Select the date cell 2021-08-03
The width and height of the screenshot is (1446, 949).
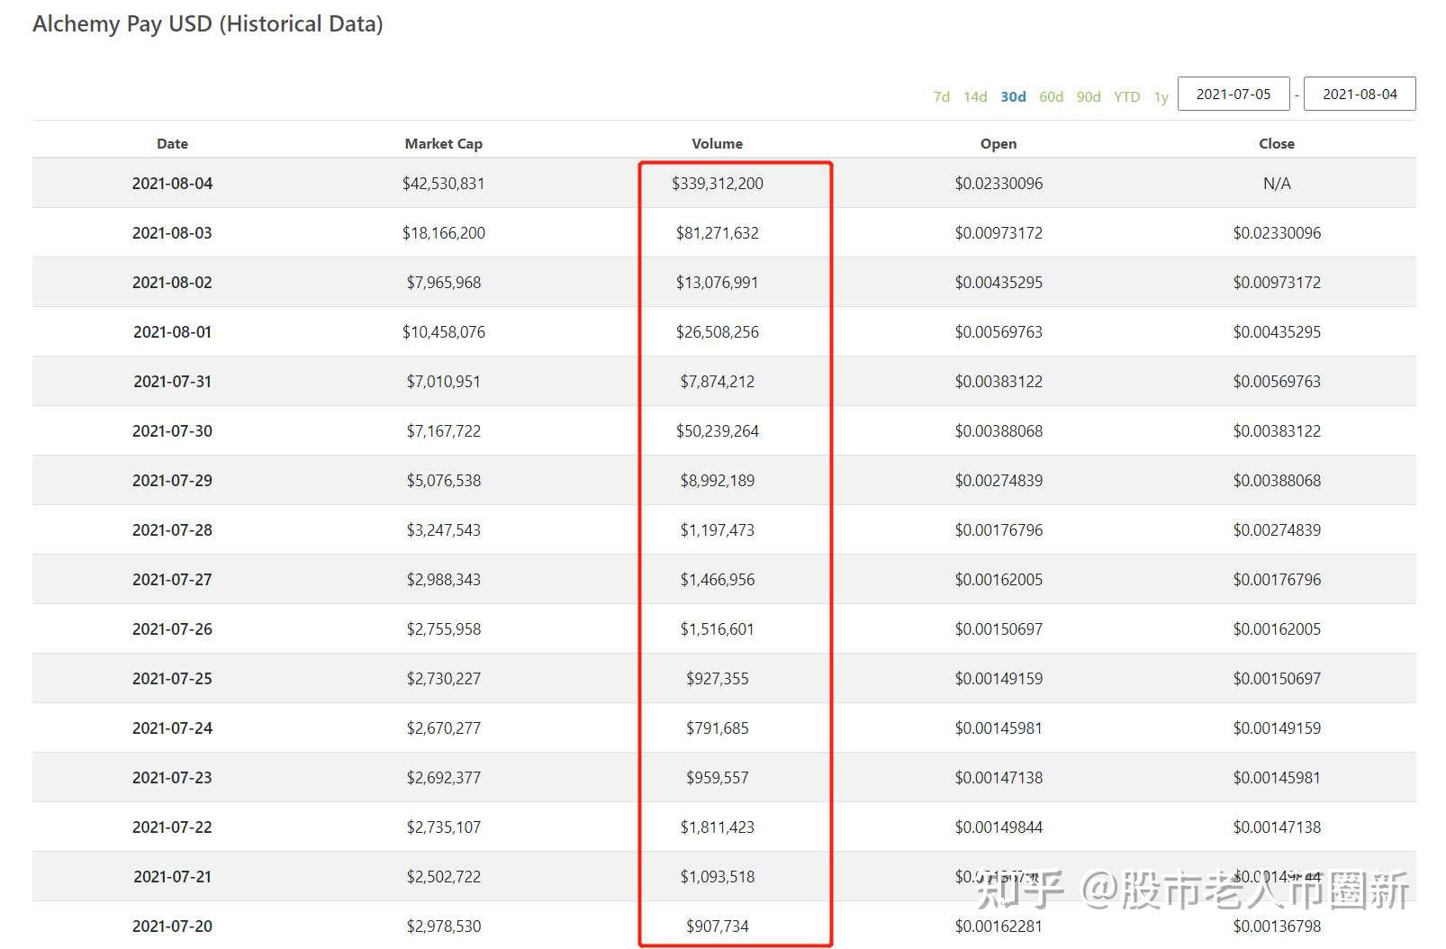tap(172, 233)
